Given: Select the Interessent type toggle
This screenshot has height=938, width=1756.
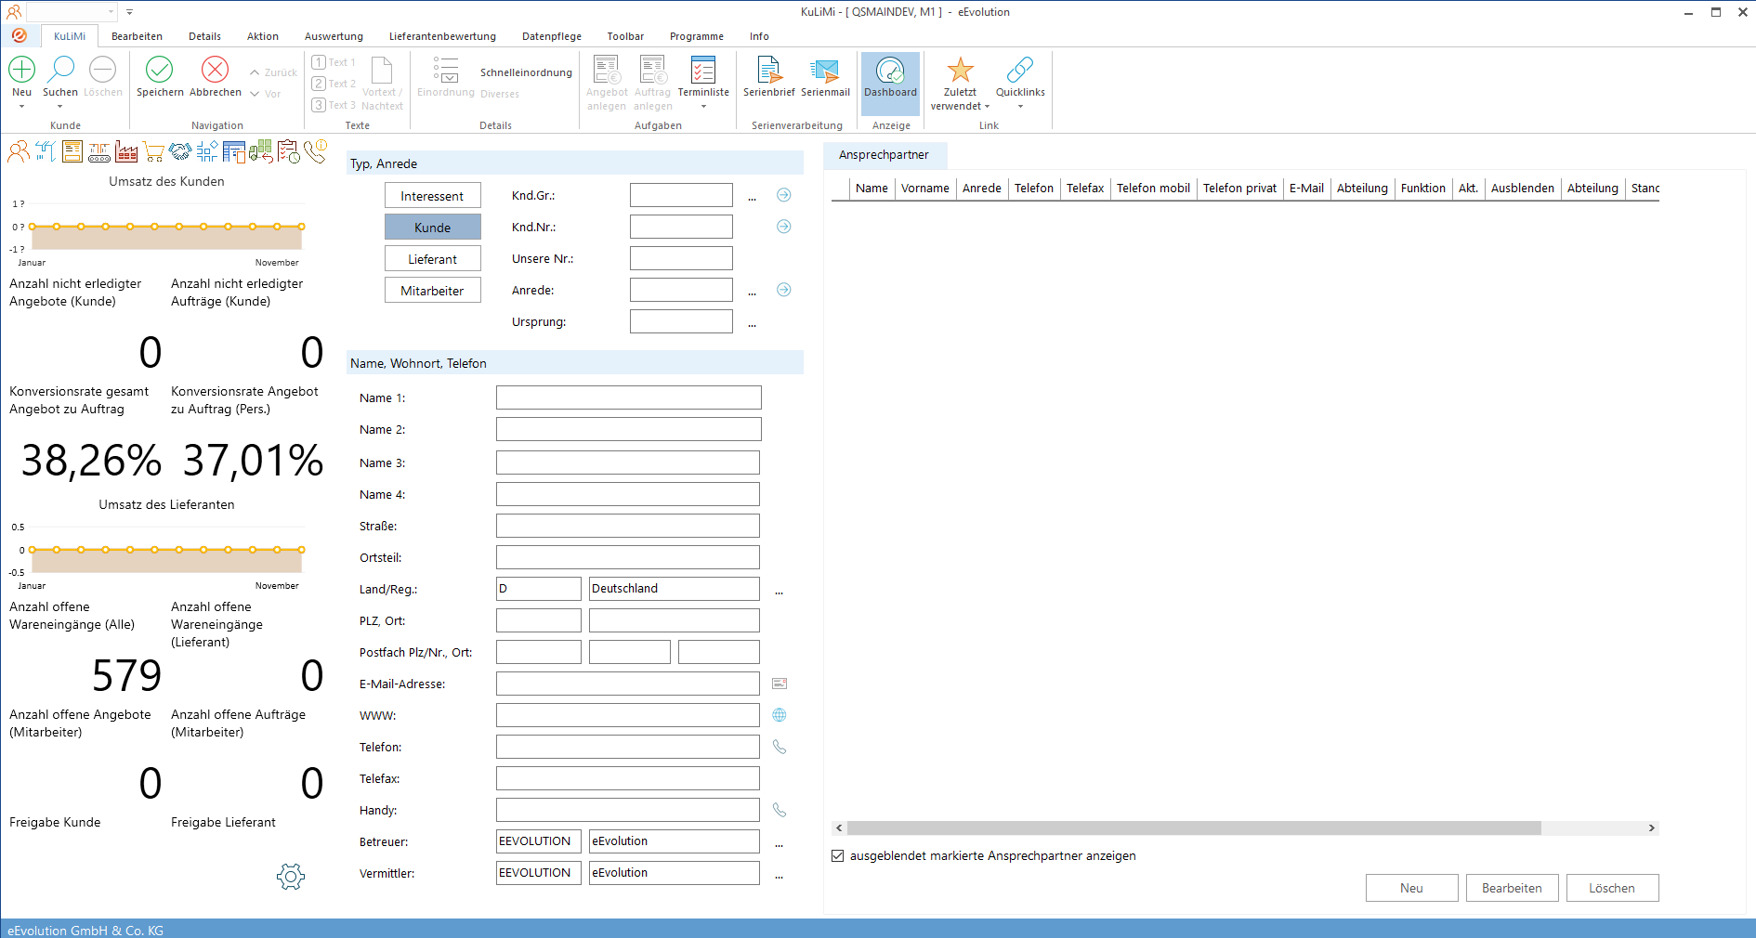Looking at the screenshot, I should [x=433, y=195].
